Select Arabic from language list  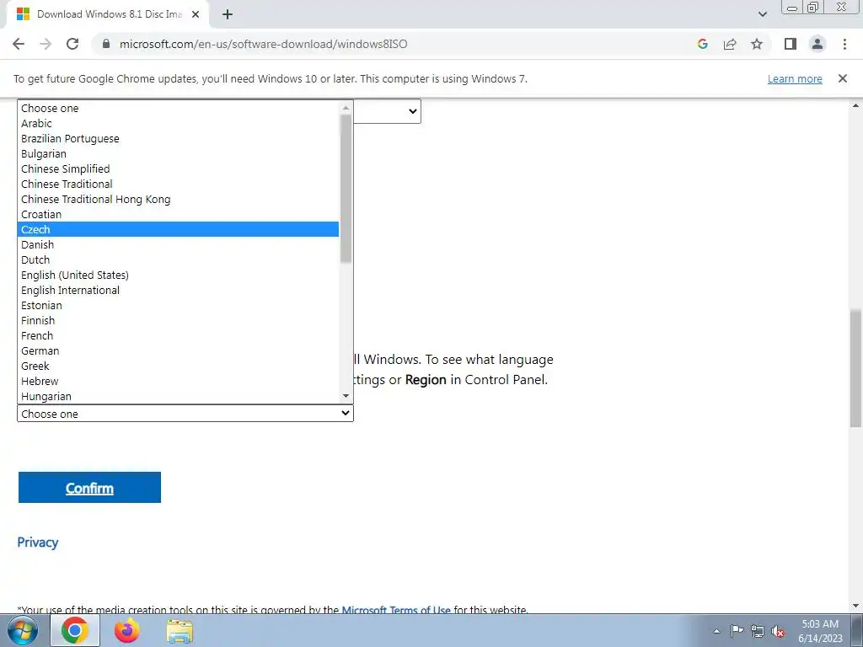coord(178,123)
